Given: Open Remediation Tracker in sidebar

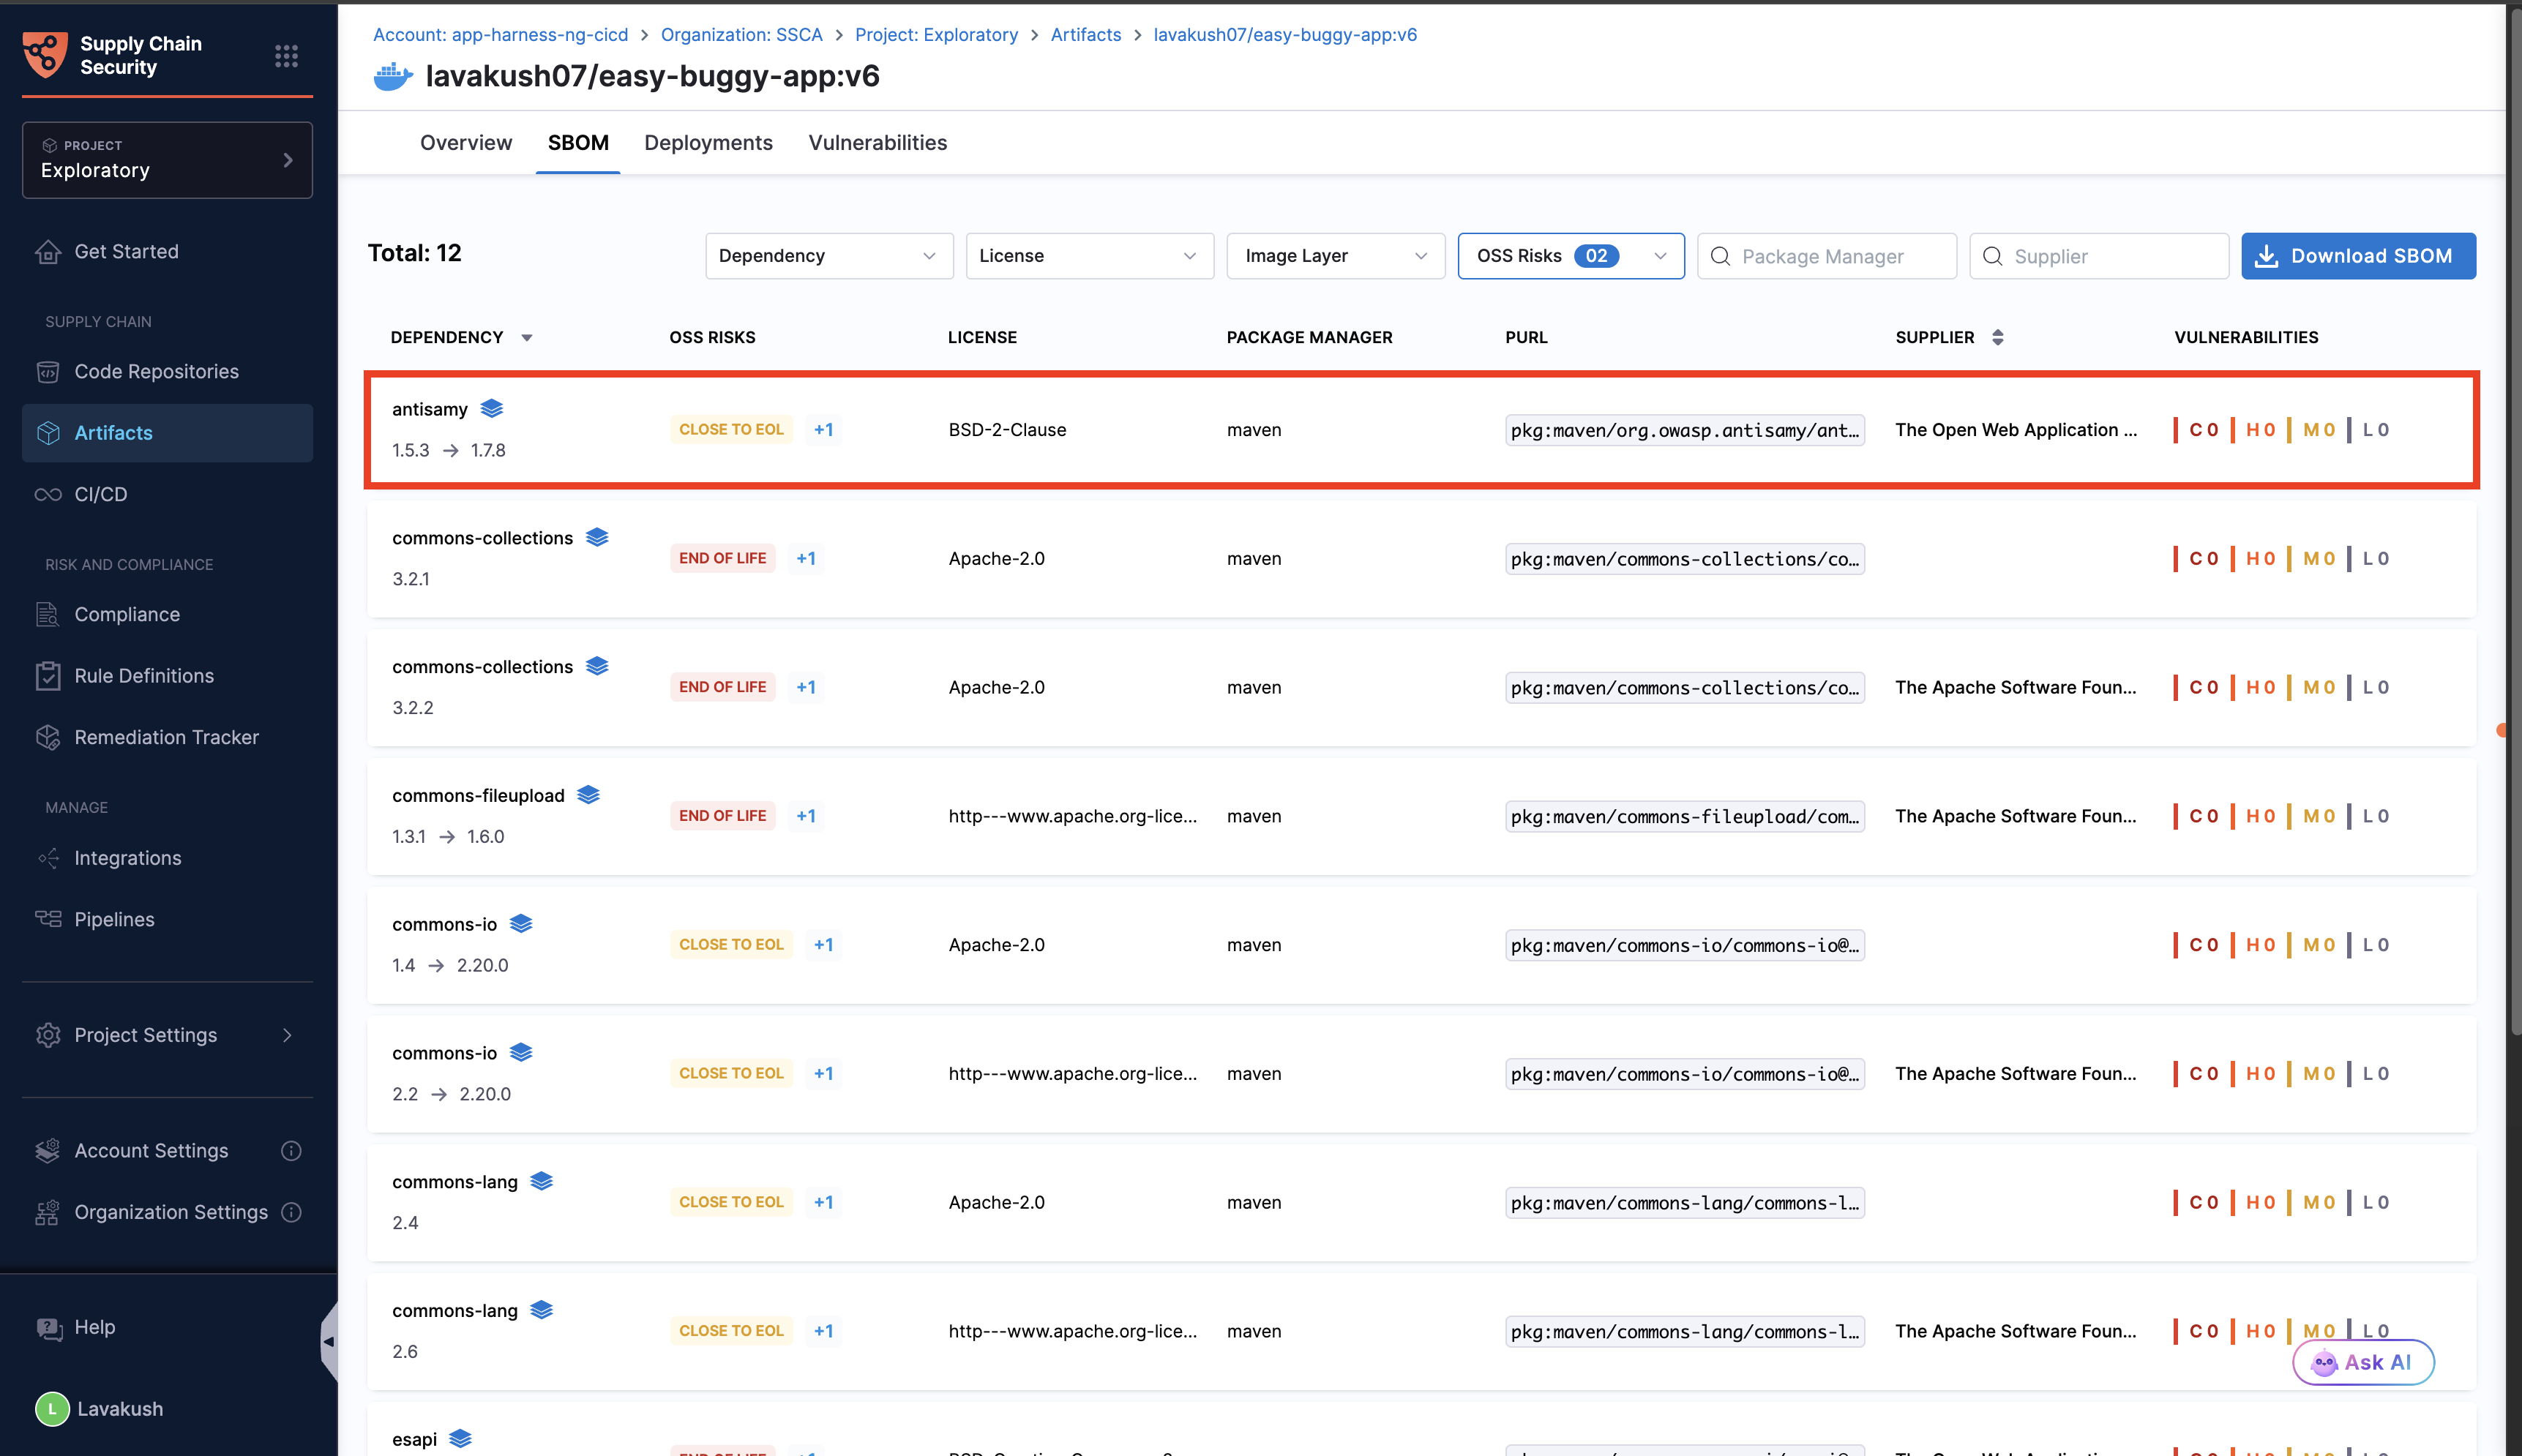Looking at the screenshot, I should 166,737.
